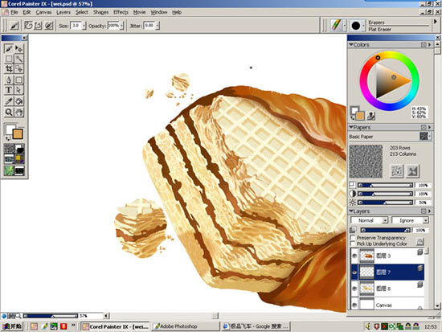442x332 pixels.
Task: Select the Magic Wand tool
Action: click(19, 59)
